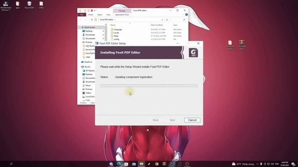Viewport: 298px width, 167px height.
Task: Open the File tab in File Explorer
Action: point(82,14)
